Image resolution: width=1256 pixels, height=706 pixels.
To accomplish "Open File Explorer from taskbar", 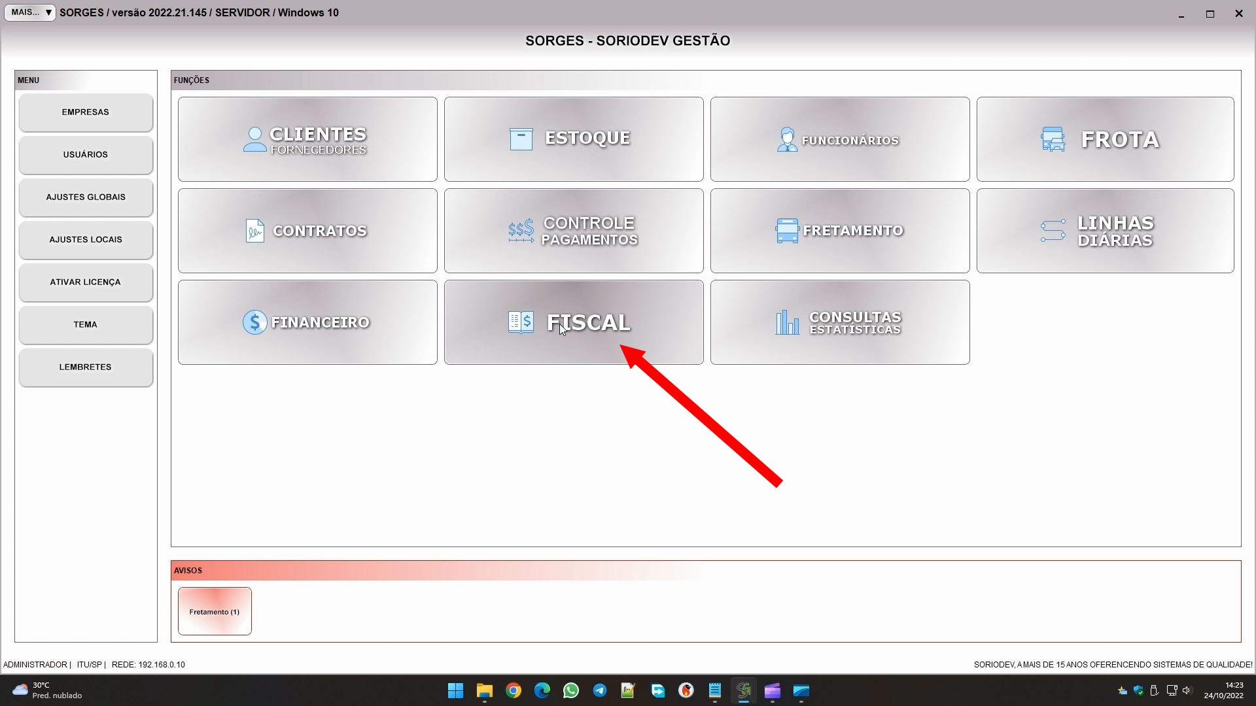I will click(x=484, y=690).
